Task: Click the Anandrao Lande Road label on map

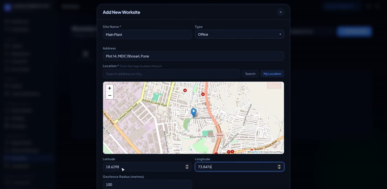Action: [x=154, y=103]
